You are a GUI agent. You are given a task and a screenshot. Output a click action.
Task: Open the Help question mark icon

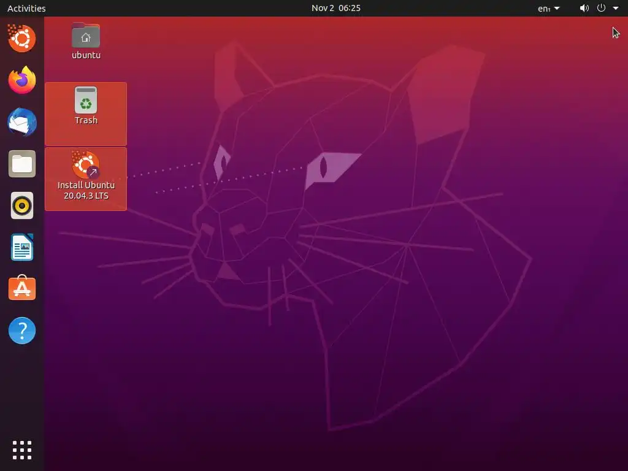[x=22, y=331]
